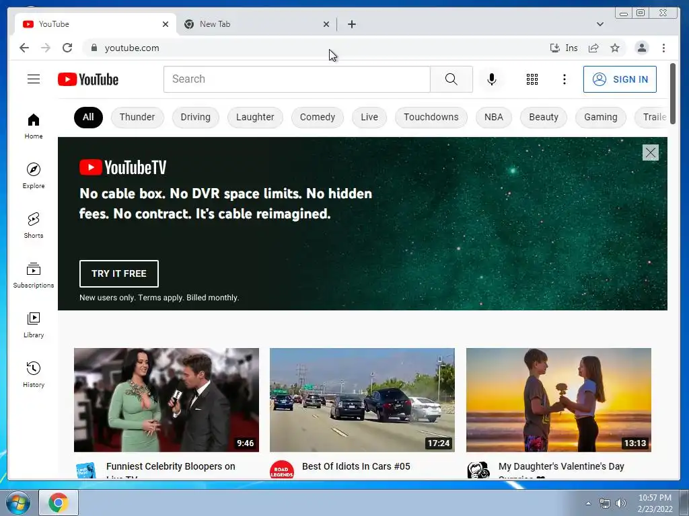Go to Home in sidebar

point(34,126)
